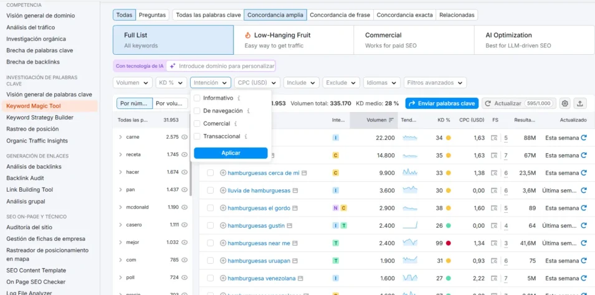Viewport: 595px width, 295px height.
Task: Click info icon next to Comercial
Action: click(x=236, y=124)
